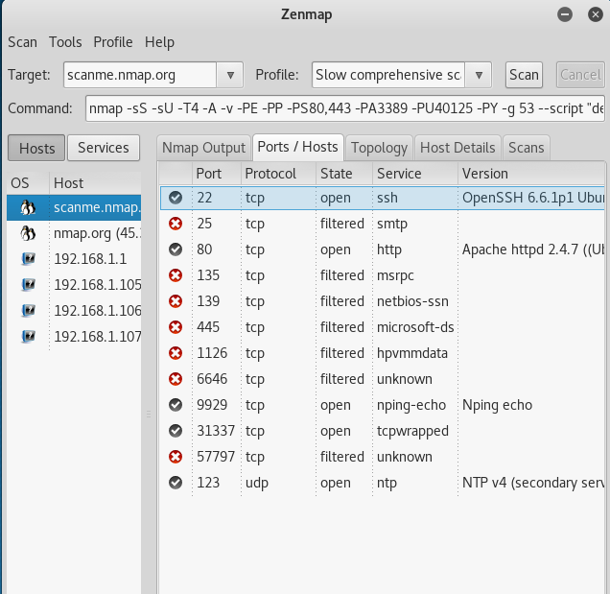Sort by the Protocol column header
This screenshot has width=610, height=594.
pos(278,174)
